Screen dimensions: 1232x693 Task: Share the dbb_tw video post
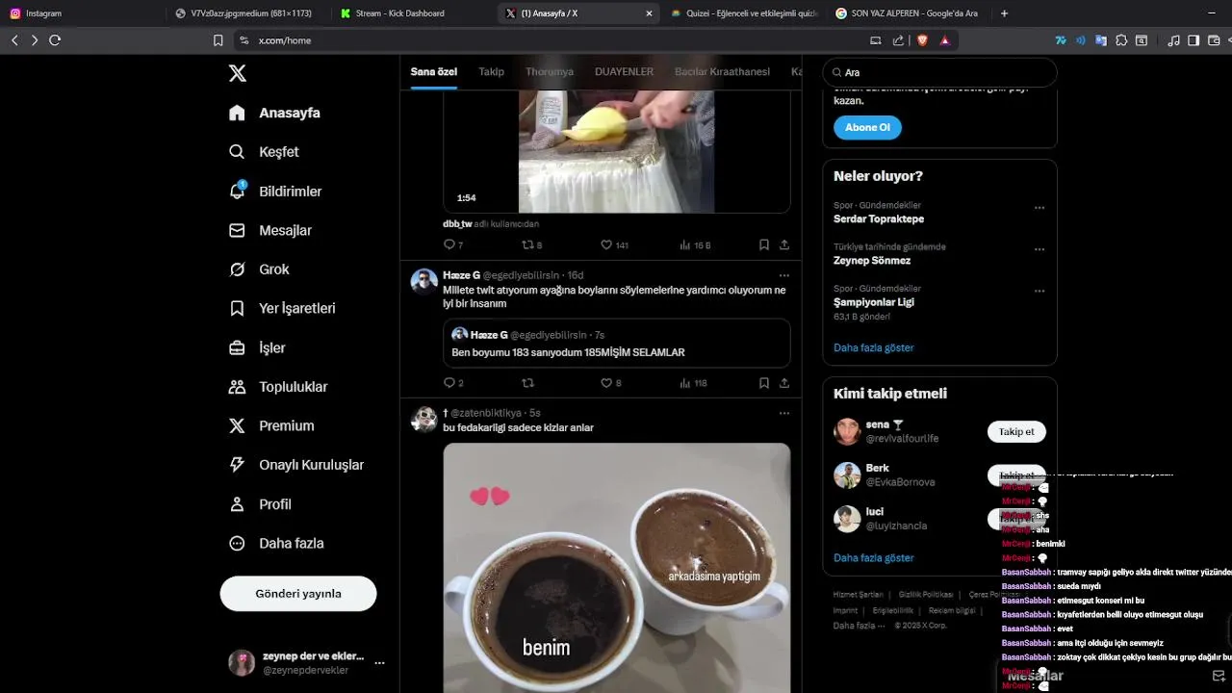[x=784, y=245]
